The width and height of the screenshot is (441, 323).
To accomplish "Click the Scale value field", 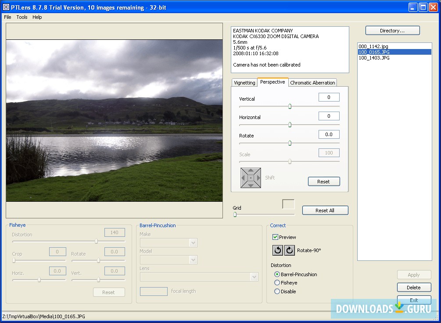I will 329,153.
